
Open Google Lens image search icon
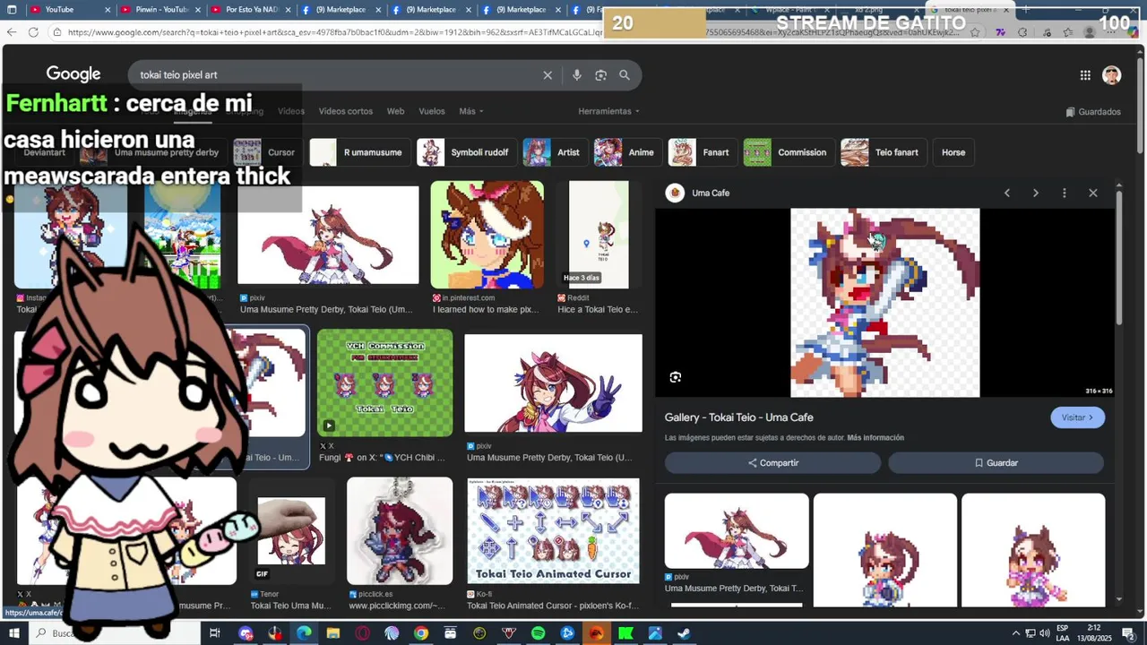click(601, 75)
